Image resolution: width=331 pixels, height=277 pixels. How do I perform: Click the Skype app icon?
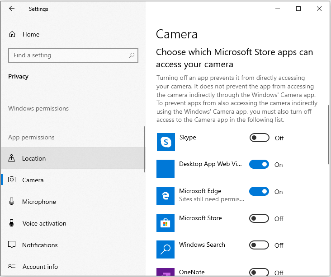tap(165, 142)
